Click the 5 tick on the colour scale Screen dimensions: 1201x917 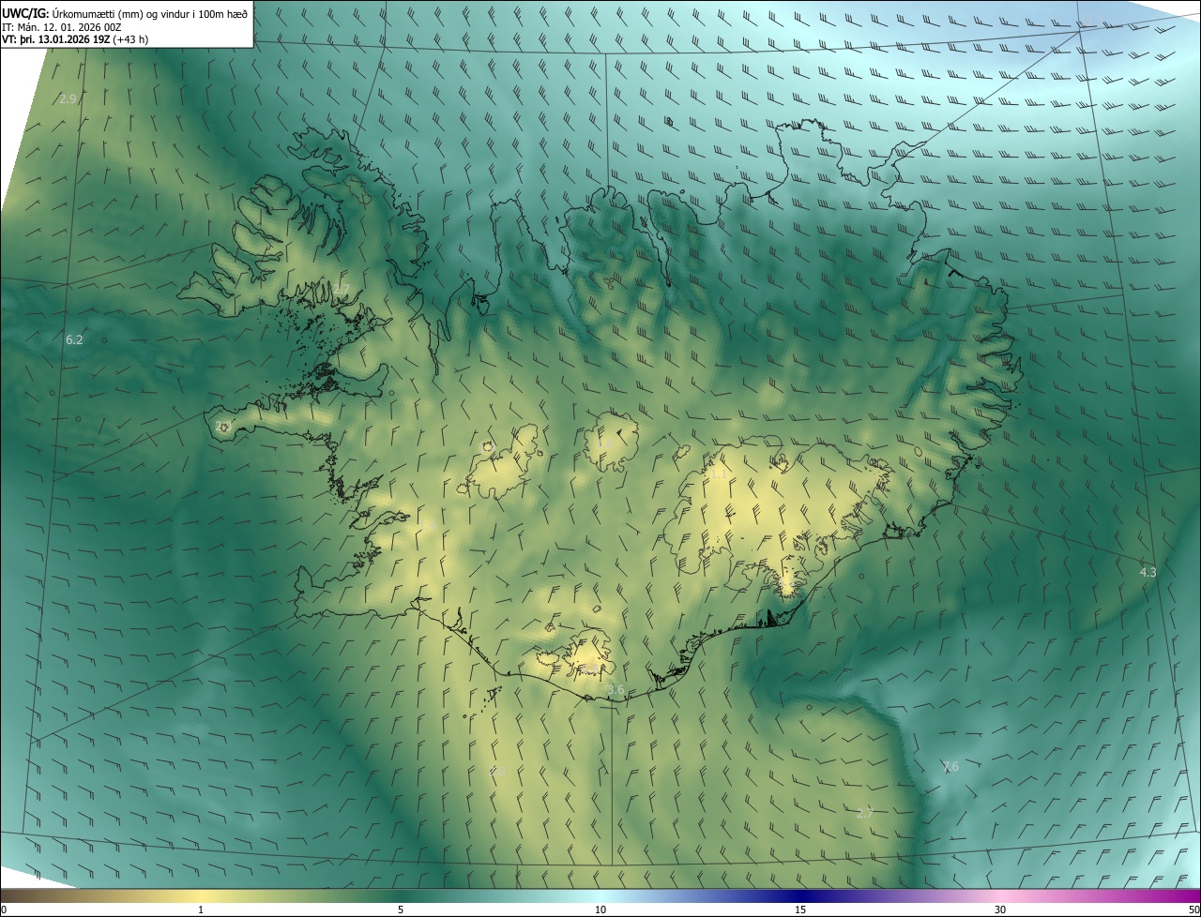[x=401, y=909]
